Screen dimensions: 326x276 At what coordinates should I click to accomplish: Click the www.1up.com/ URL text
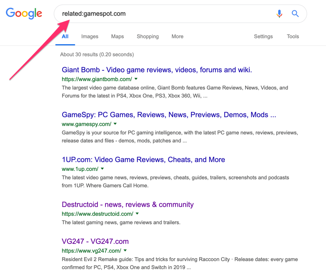point(80,169)
